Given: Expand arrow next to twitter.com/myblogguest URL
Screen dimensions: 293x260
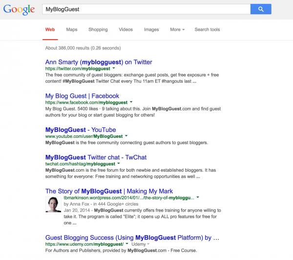Looking at the screenshot, I should [x=114, y=68].
